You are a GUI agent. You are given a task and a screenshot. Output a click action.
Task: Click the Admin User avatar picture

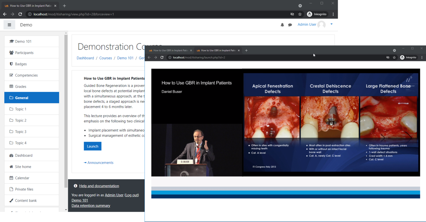[x=321, y=25]
